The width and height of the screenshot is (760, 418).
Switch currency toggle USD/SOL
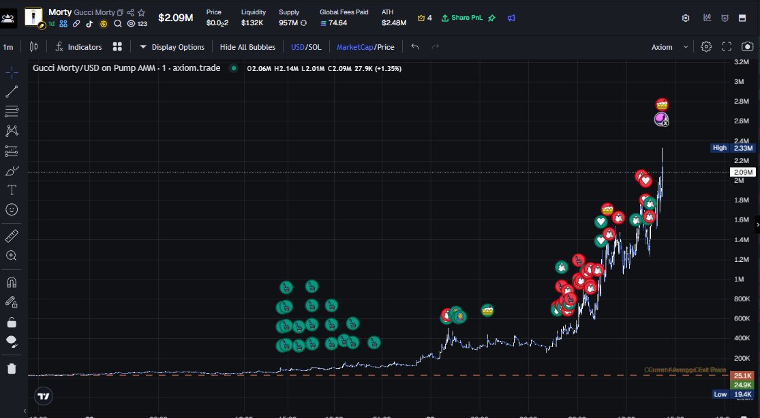(306, 47)
